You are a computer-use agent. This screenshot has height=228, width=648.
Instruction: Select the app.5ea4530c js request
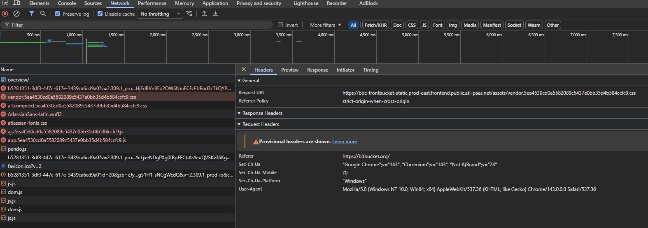(x=117, y=140)
